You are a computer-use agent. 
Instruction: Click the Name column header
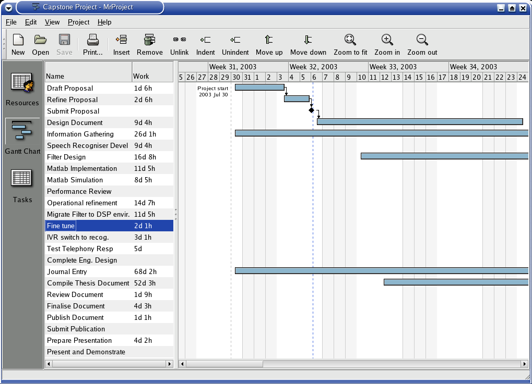point(89,72)
